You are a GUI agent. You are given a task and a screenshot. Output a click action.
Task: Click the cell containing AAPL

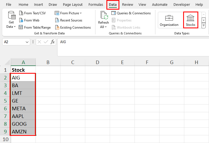point(23,116)
